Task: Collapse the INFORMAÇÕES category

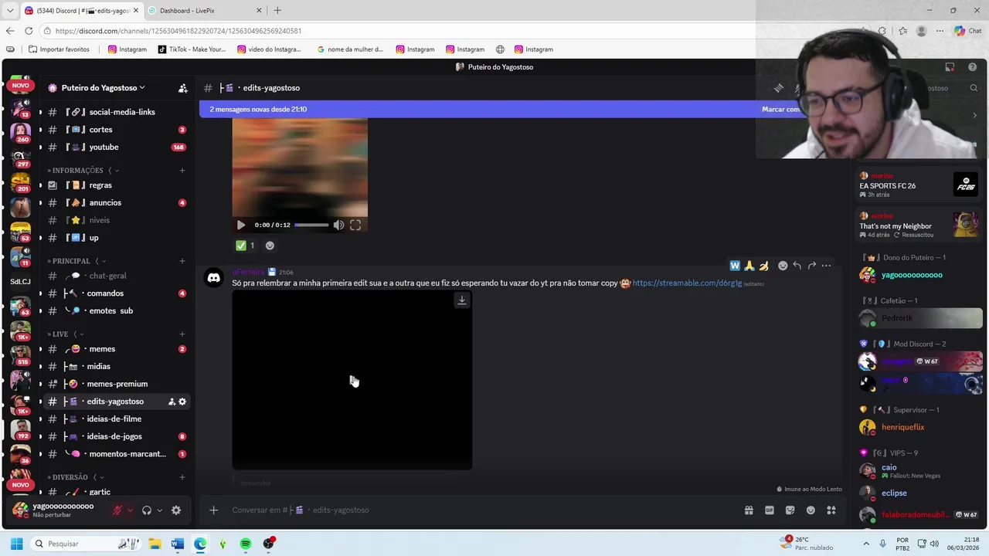Action: 77,170
